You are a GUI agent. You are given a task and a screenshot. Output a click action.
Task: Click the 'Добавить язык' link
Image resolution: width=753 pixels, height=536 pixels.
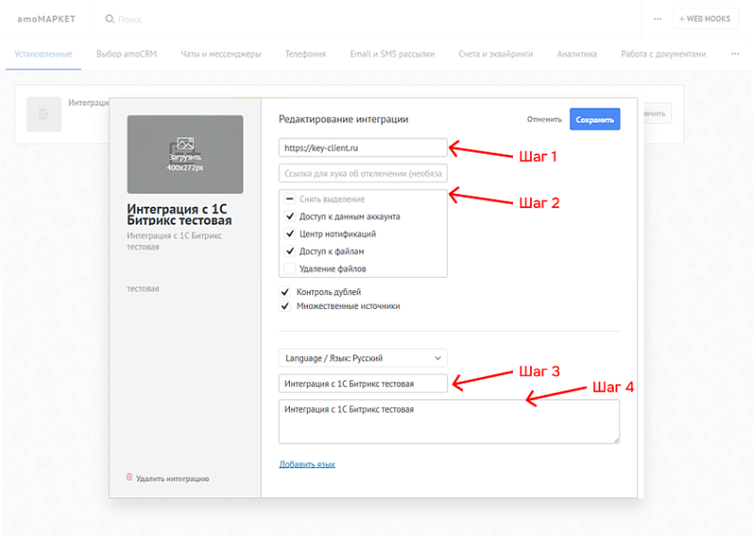(x=307, y=464)
